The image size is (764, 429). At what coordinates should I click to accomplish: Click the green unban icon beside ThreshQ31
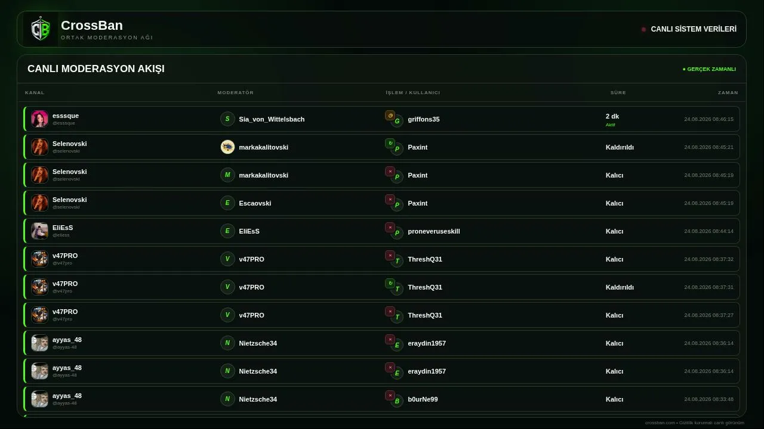point(390,284)
